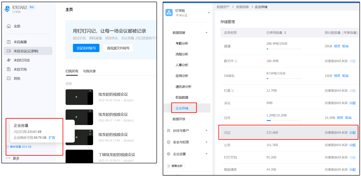Open 数据开放 in sidebar menu

(x=179, y=119)
